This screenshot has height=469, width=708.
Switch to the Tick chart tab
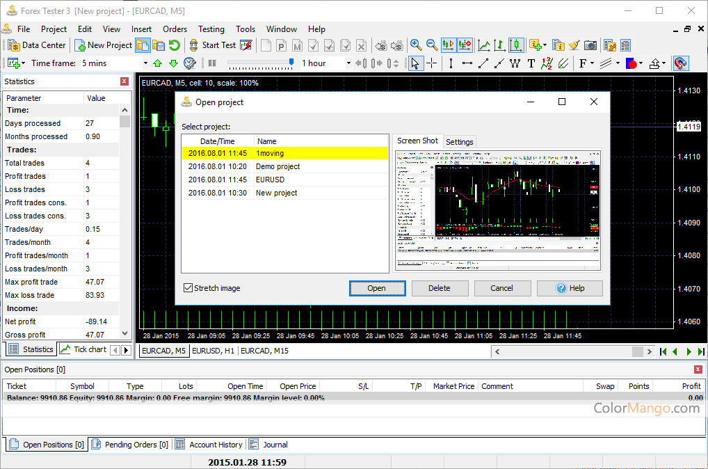pyautogui.click(x=84, y=349)
